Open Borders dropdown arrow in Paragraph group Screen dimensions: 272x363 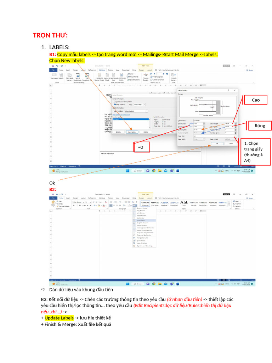click(x=136, y=205)
